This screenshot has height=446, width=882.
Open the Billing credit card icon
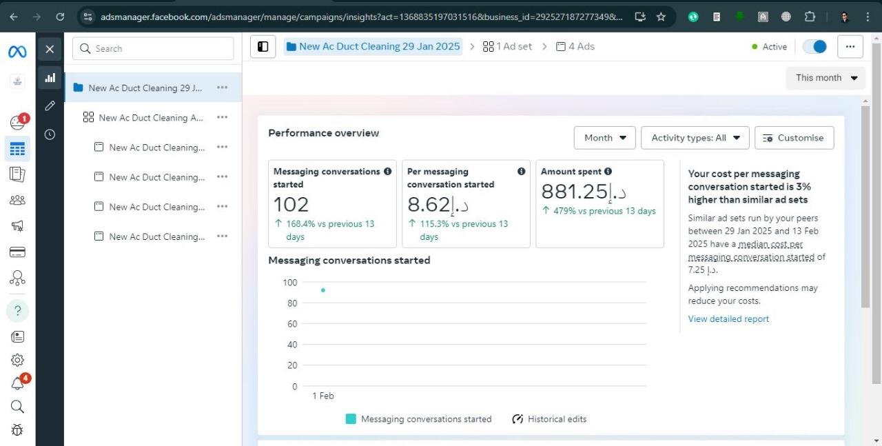[x=17, y=252]
